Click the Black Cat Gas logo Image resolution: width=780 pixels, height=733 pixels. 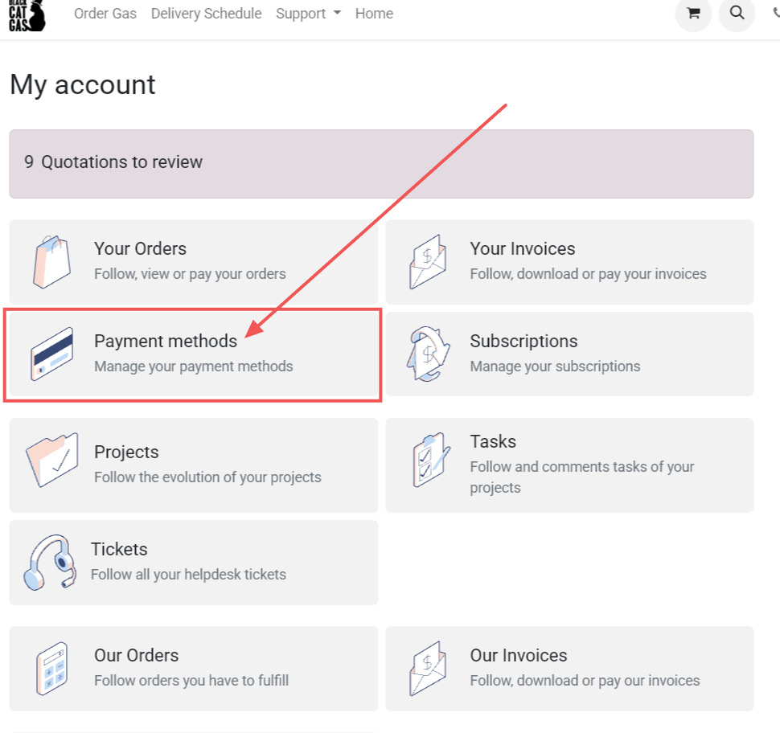27,14
